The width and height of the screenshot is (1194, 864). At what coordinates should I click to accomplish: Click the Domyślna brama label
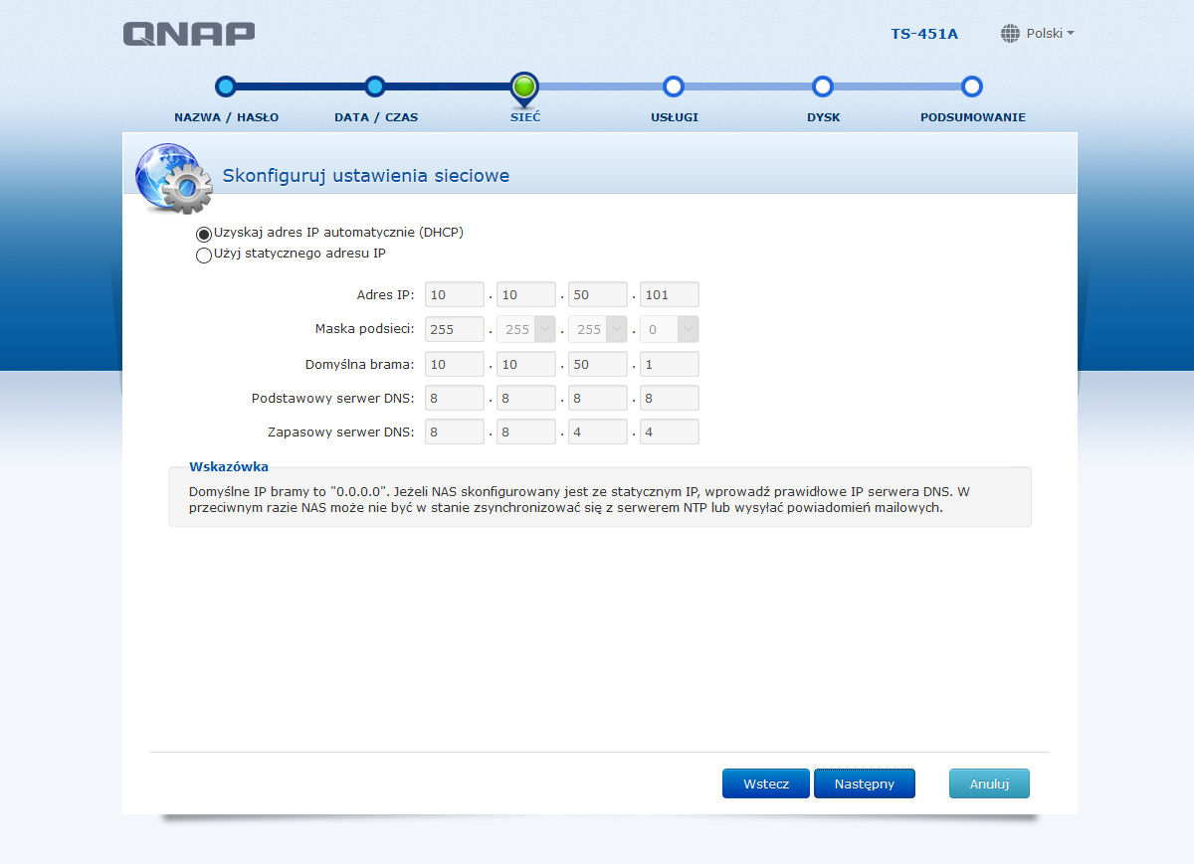[x=360, y=364]
